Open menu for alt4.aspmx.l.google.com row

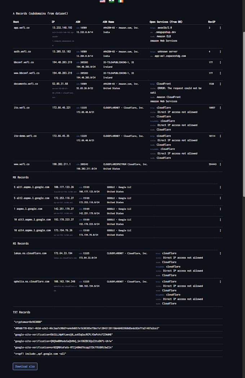[x=220, y=231]
